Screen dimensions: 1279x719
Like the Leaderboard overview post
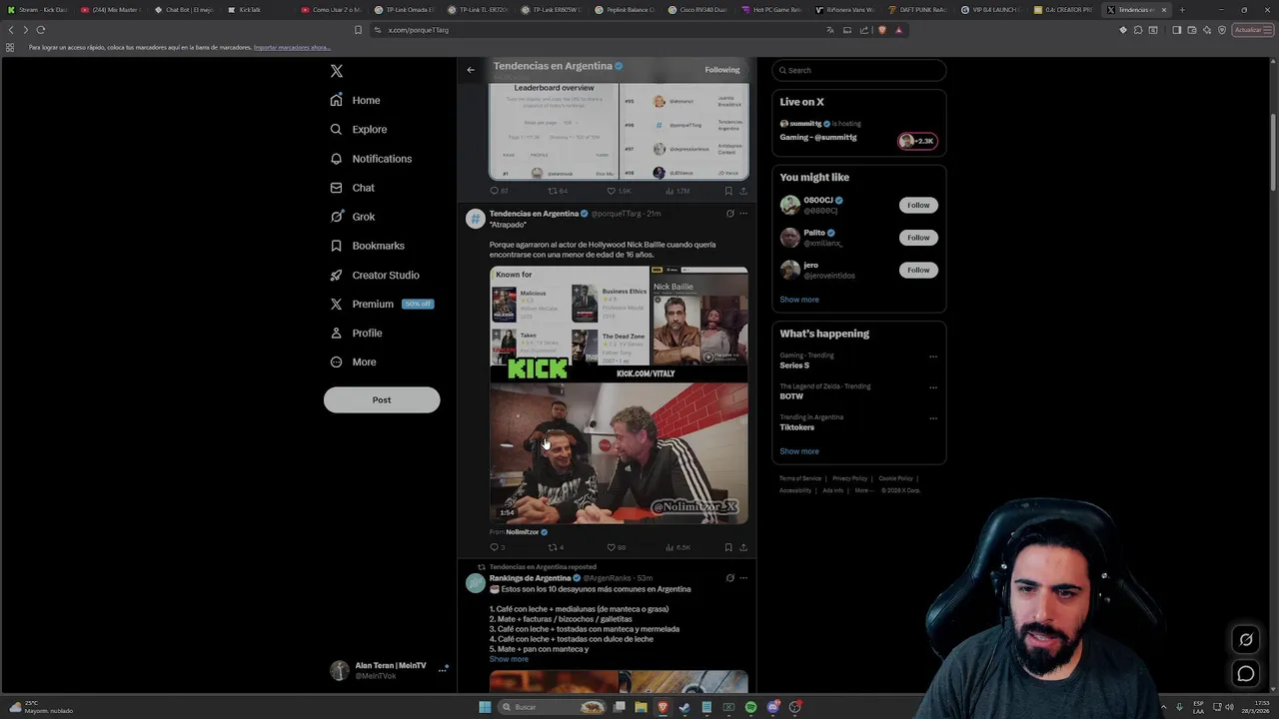[x=619, y=191]
